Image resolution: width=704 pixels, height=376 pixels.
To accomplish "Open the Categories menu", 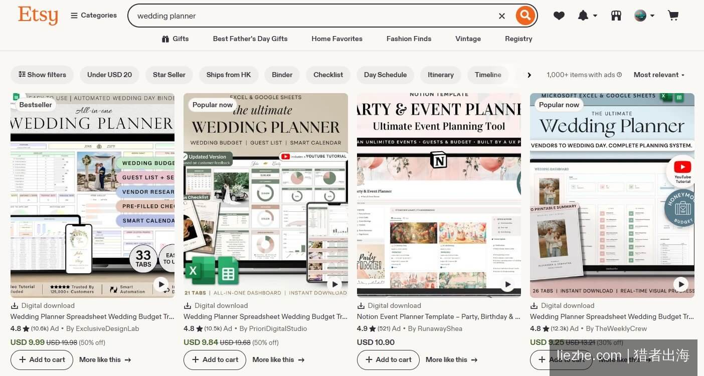I will point(94,16).
